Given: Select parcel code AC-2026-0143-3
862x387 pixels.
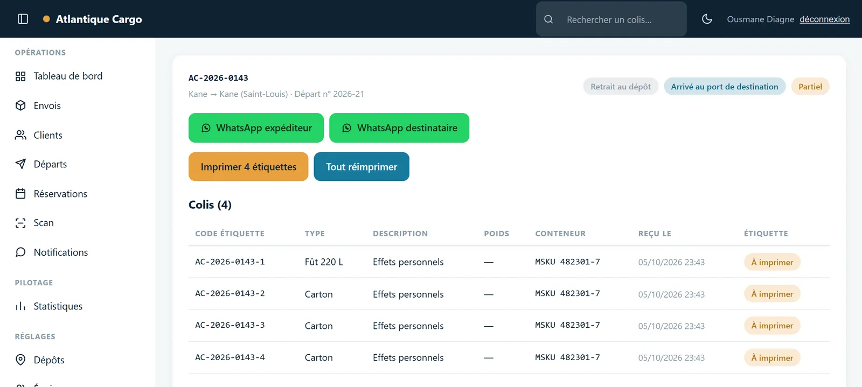Looking at the screenshot, I should click(x=230, y=326).
